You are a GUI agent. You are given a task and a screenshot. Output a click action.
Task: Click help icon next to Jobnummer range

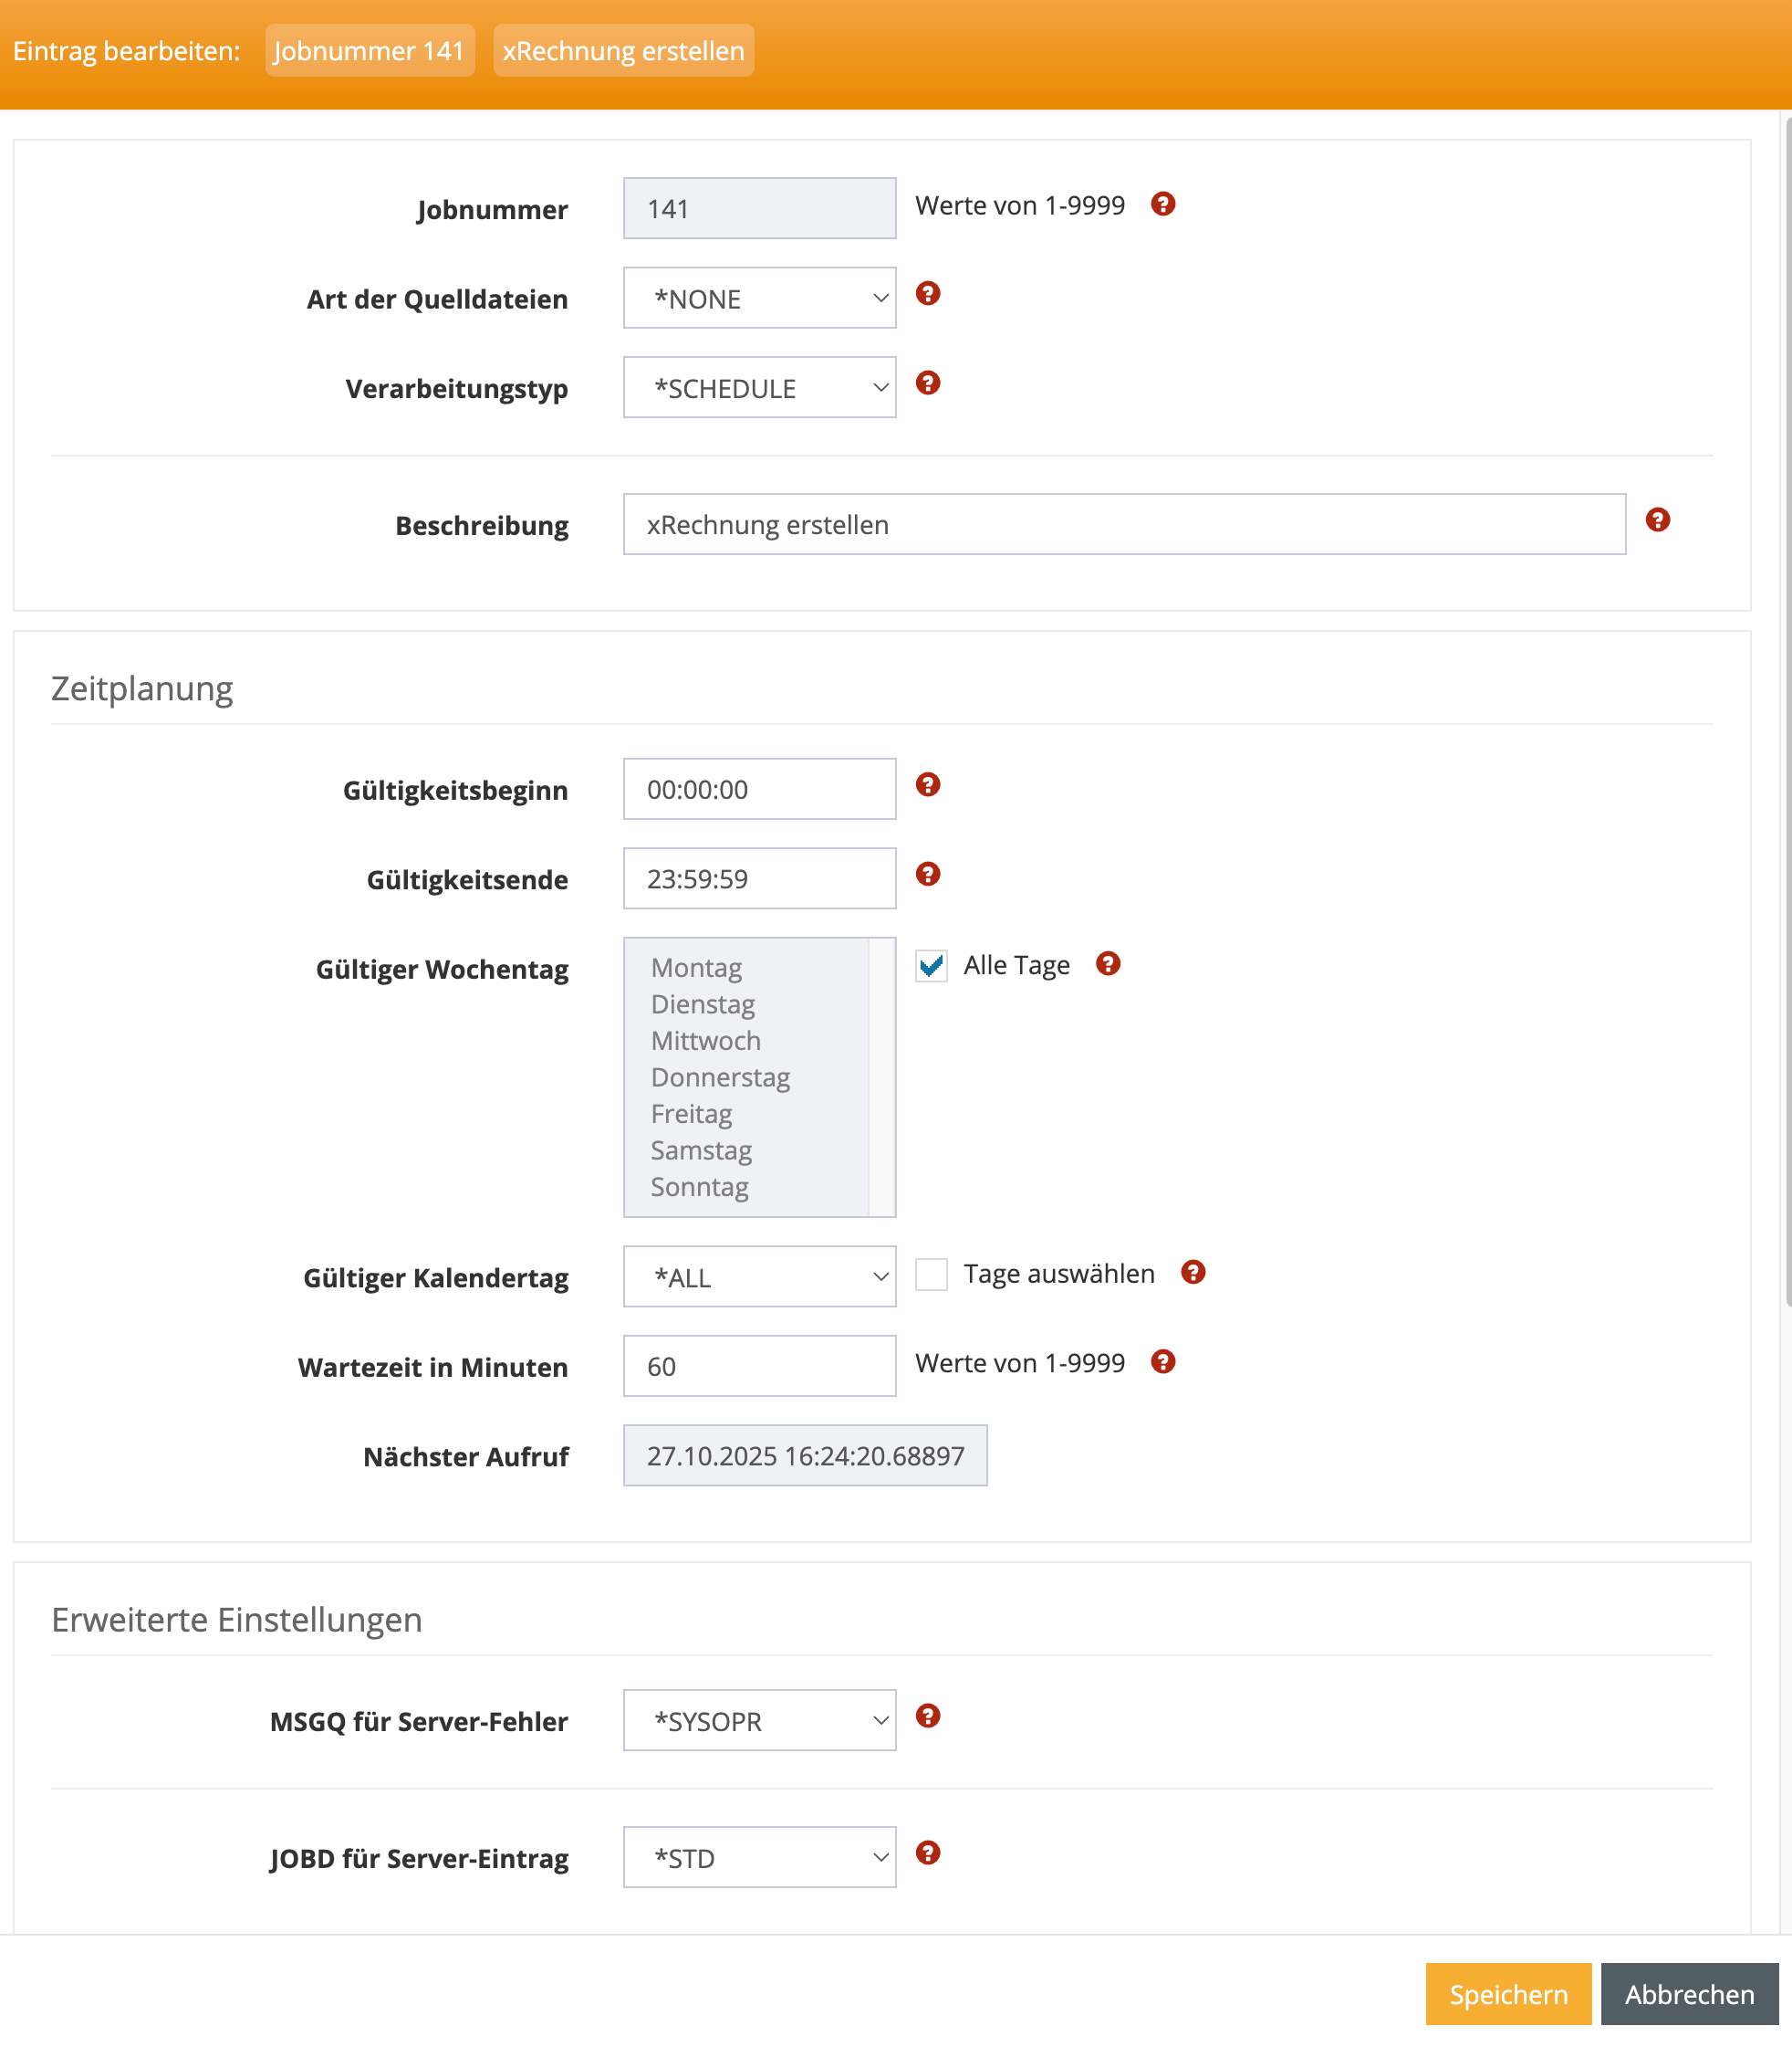coord(1162,205)
